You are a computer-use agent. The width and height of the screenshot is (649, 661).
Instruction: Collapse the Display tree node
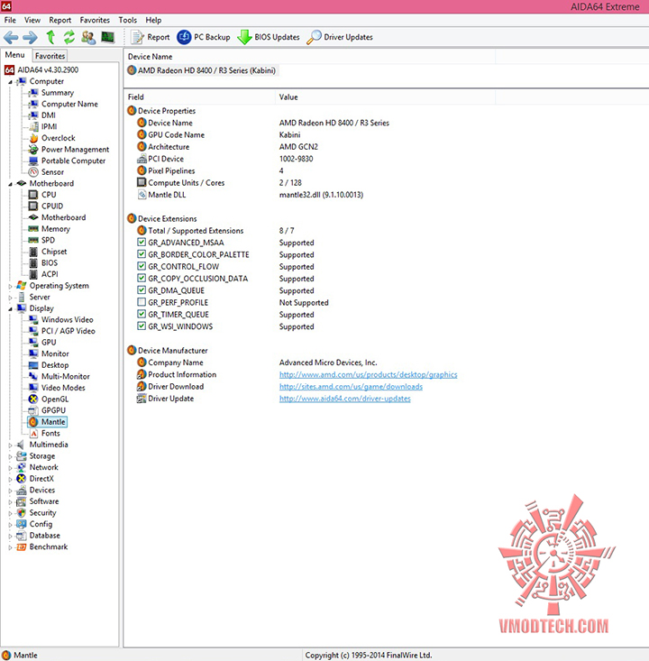tap(10, 309)
